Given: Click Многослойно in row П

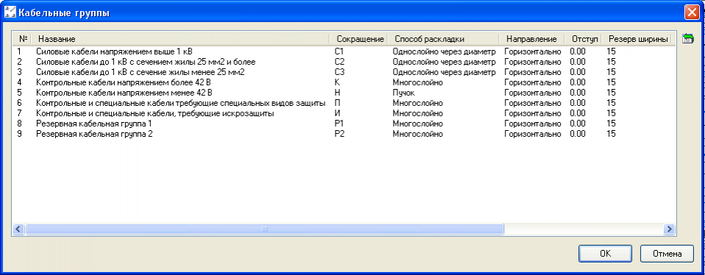Looking at the screenshot, I should pos(418,103).
